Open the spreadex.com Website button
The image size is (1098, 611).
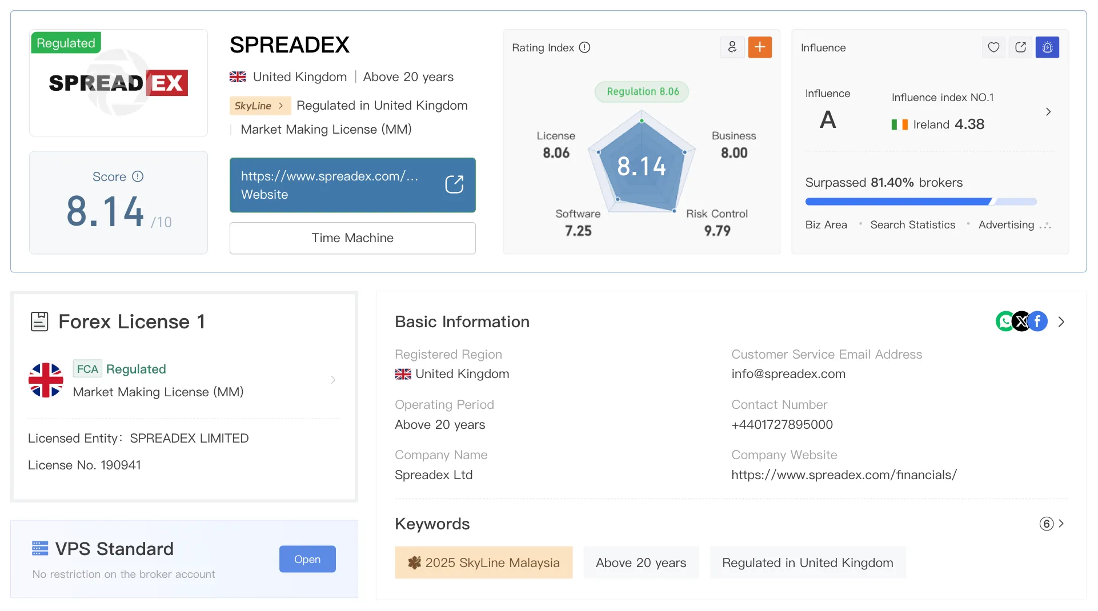(x=352, y=185)
